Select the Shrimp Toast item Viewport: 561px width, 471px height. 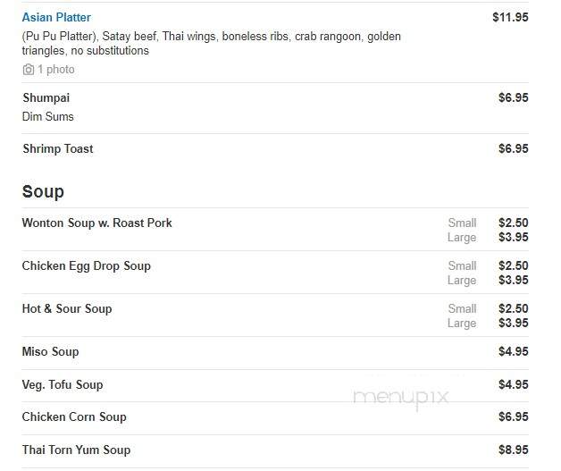click(58, 148)
